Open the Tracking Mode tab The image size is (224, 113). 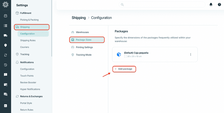point(83,55)
